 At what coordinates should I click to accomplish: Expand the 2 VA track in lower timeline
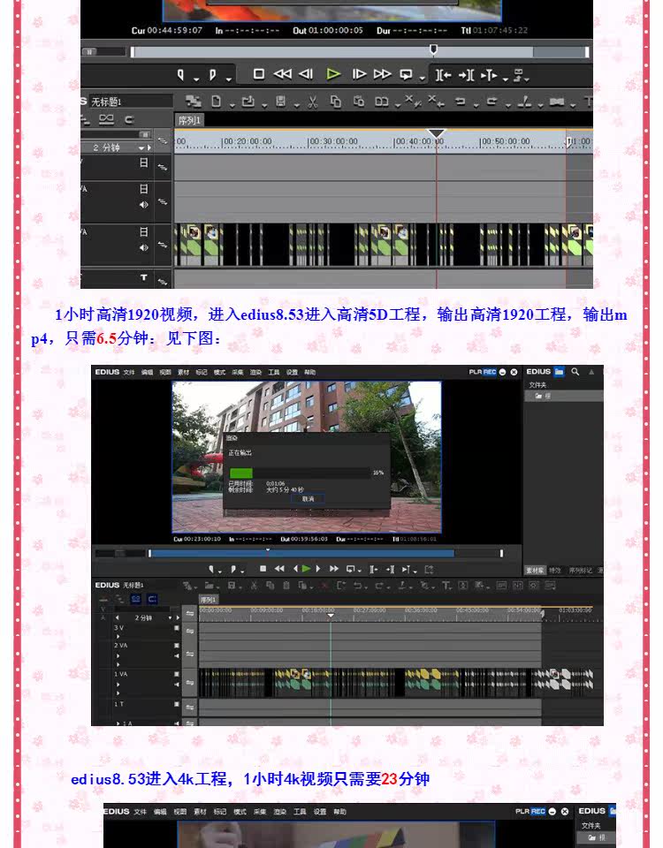pos(118,655)
